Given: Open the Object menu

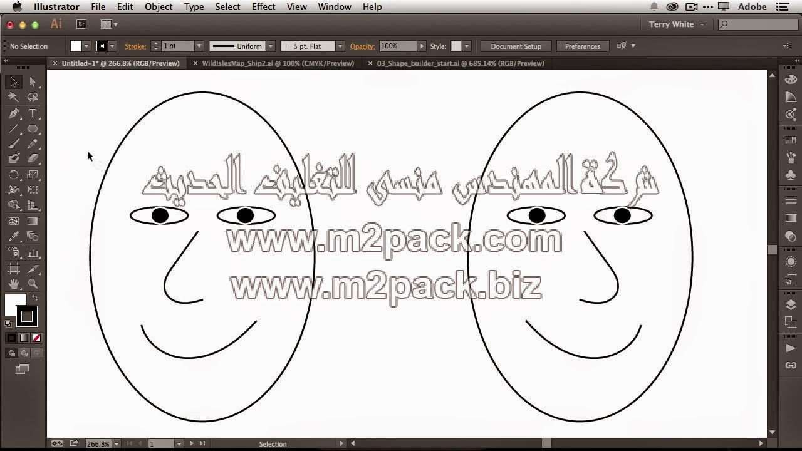Looking at the screenshot, I should point(159,7).
